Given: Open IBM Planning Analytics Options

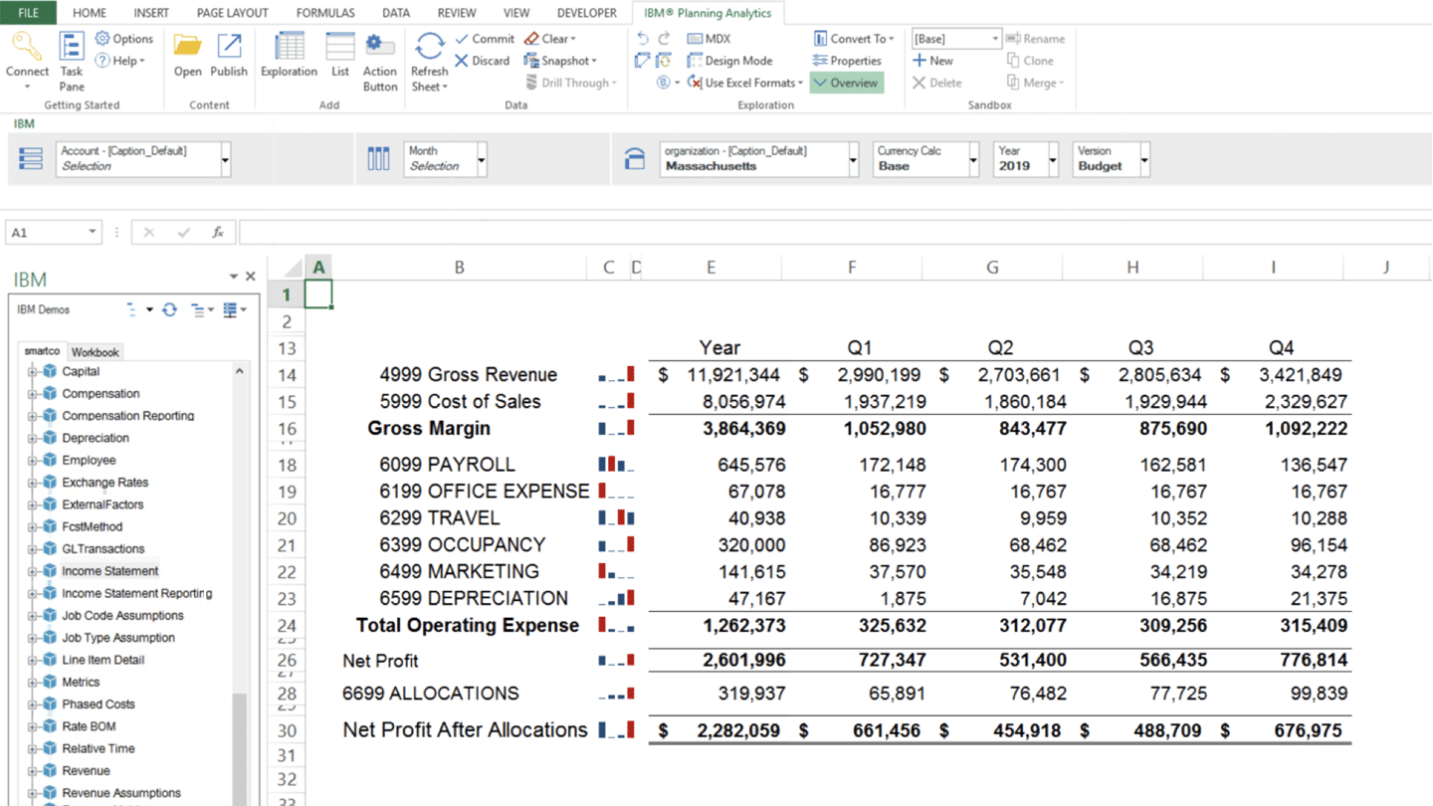Looking at the screenshot, I should tap(123, 39).
